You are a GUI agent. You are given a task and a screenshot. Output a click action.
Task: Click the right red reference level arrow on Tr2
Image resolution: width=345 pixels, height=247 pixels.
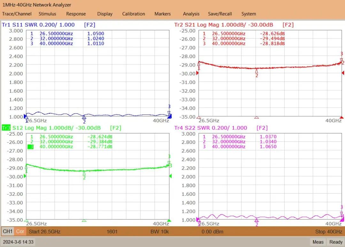(343, 73)
